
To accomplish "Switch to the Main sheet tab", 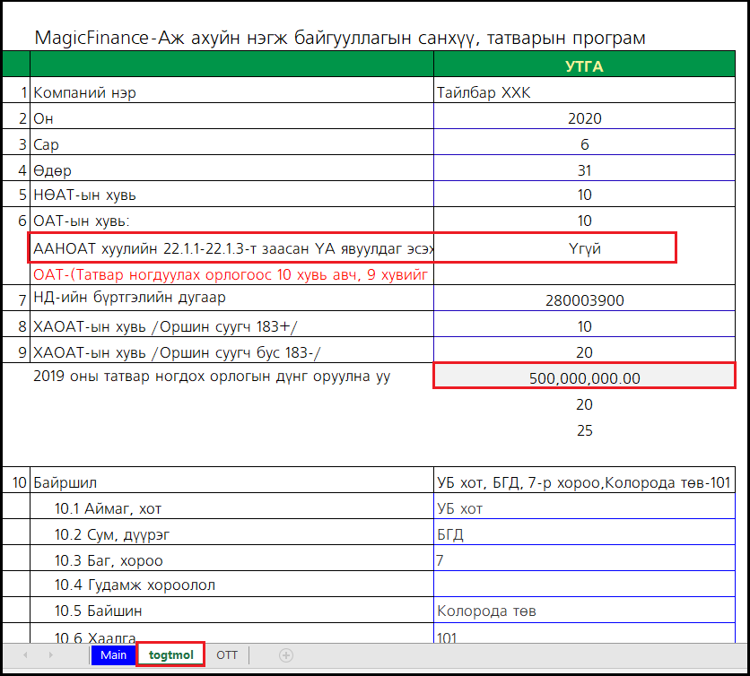I will click(x=113, y=655).
